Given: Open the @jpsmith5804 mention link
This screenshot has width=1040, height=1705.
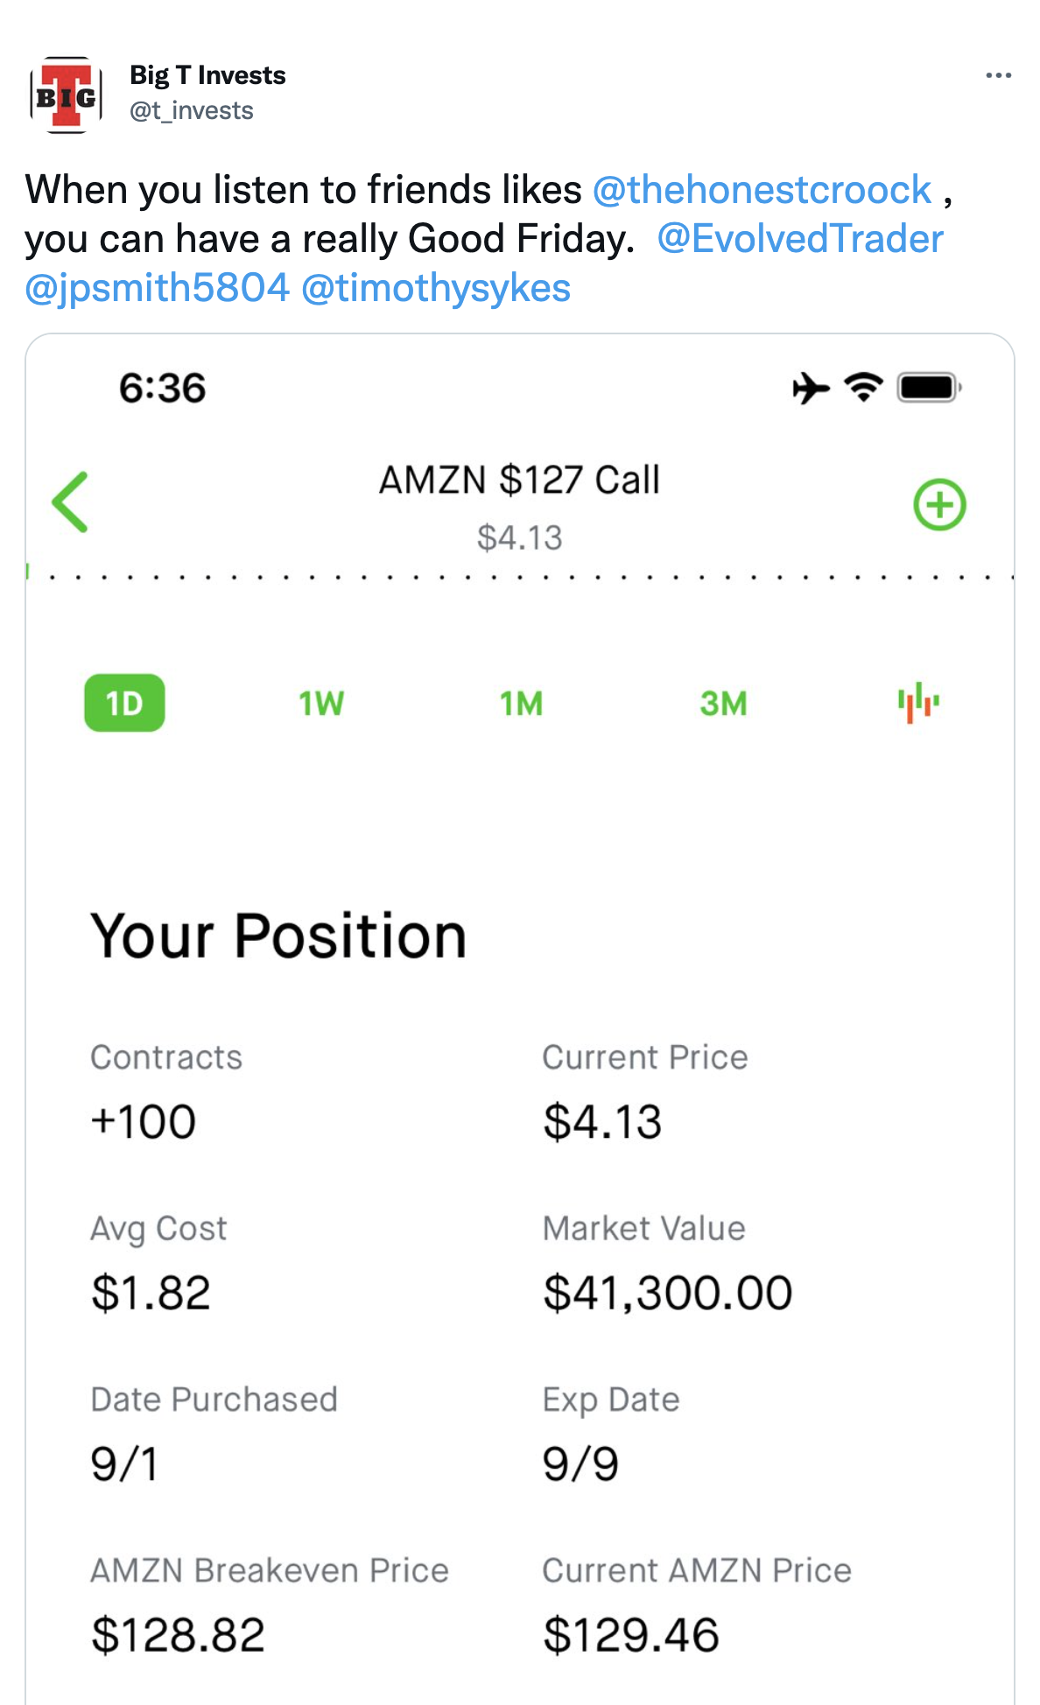Looking at the screenshot, I should [158, 288].
